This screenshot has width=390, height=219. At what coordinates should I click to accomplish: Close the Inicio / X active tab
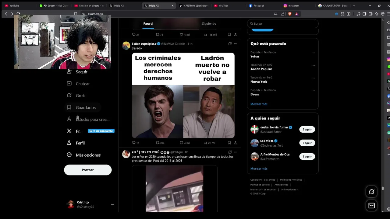pos(172,5)
